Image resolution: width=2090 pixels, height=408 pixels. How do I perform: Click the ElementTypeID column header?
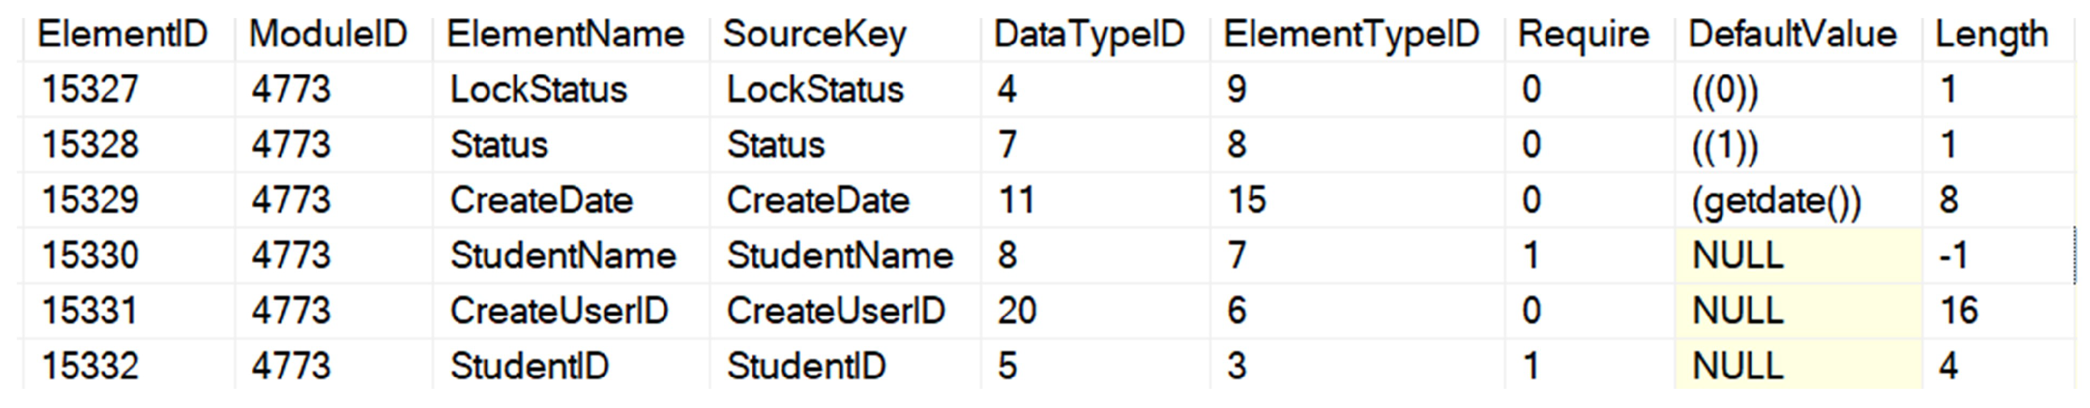[1351, 35]
